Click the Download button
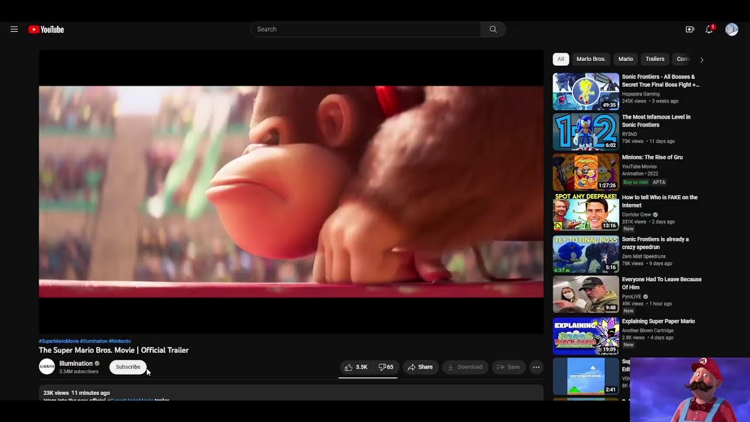Viewport: 750px width, 422px height. coord(465,367)
